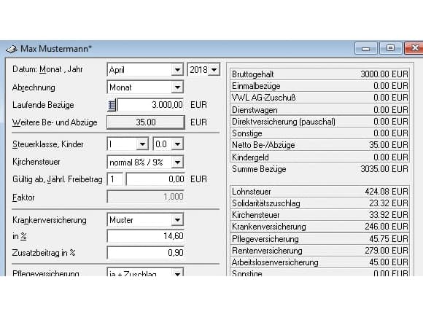The height and width of the screenshot is (317, 423).
Task: Open the month dropdown showing April
Action: (x=145, y=70)
